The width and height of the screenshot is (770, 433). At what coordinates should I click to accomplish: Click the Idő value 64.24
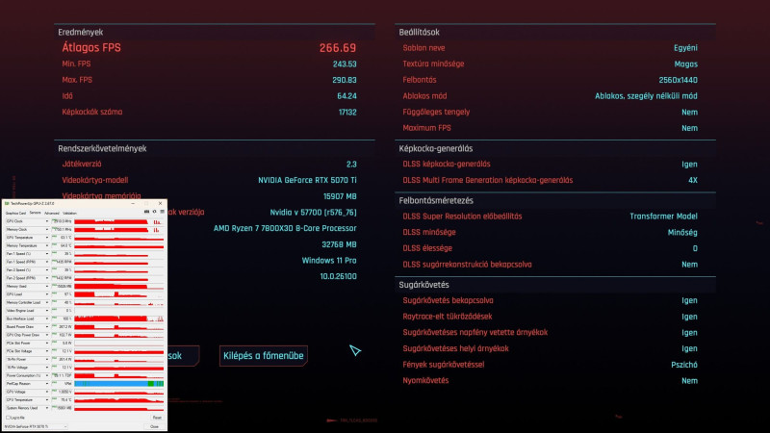click(x=346, y=96)
